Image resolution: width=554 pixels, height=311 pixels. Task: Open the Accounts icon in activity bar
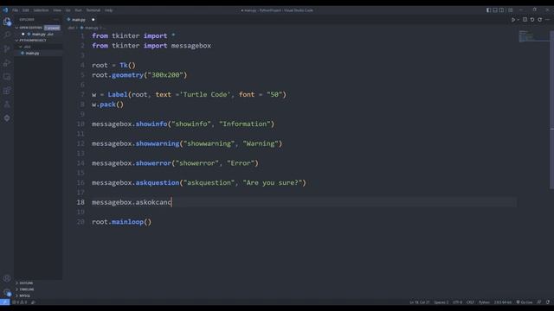click(x=7, y=278)
